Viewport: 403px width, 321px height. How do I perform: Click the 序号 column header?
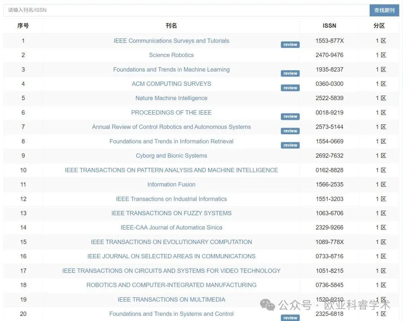[23, 25]
